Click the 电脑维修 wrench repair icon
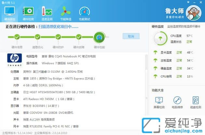The width and height of the screenshot is (205, 135). point(177,101)
